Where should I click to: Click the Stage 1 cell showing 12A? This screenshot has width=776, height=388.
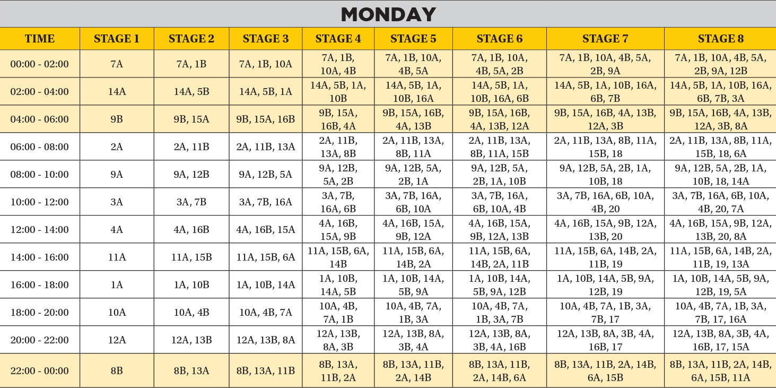click(x=117, y=340)
